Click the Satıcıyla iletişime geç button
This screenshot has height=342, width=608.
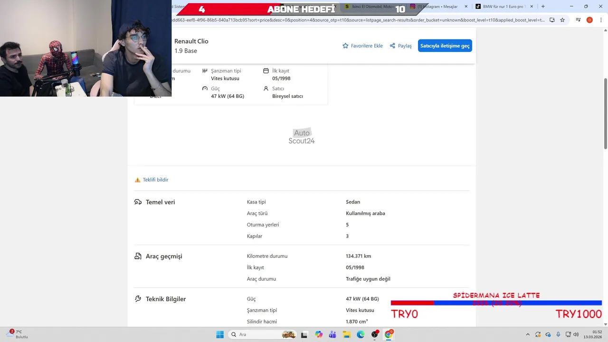[445, 46]
